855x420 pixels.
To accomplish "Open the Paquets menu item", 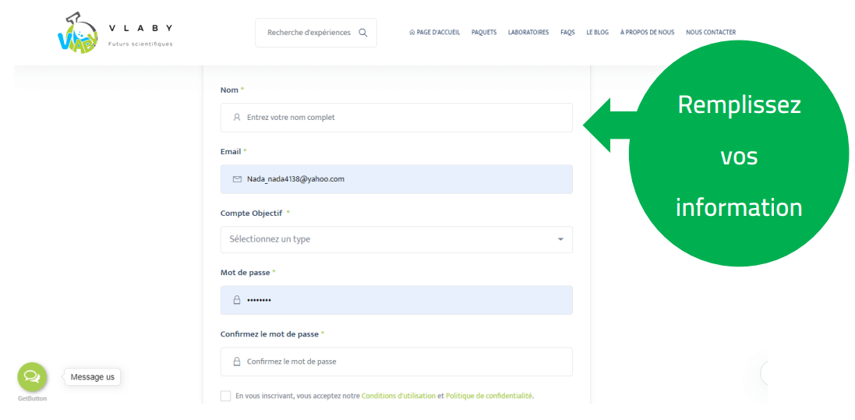I will (x=483, y=33).
